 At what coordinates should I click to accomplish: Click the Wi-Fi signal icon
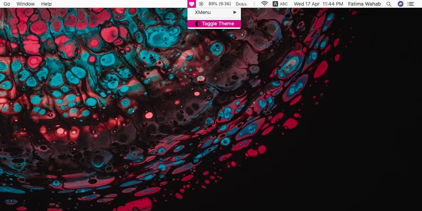tap(264, 4)
